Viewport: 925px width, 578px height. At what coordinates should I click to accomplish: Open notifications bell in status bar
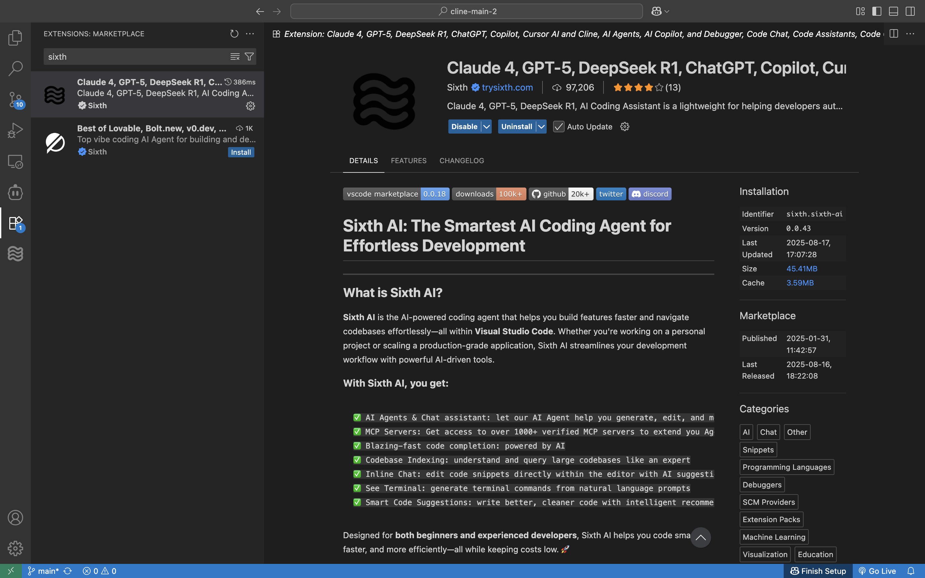(x=911, y=571)
